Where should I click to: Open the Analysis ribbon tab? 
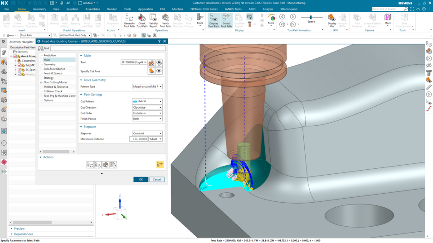coord(268,9)
